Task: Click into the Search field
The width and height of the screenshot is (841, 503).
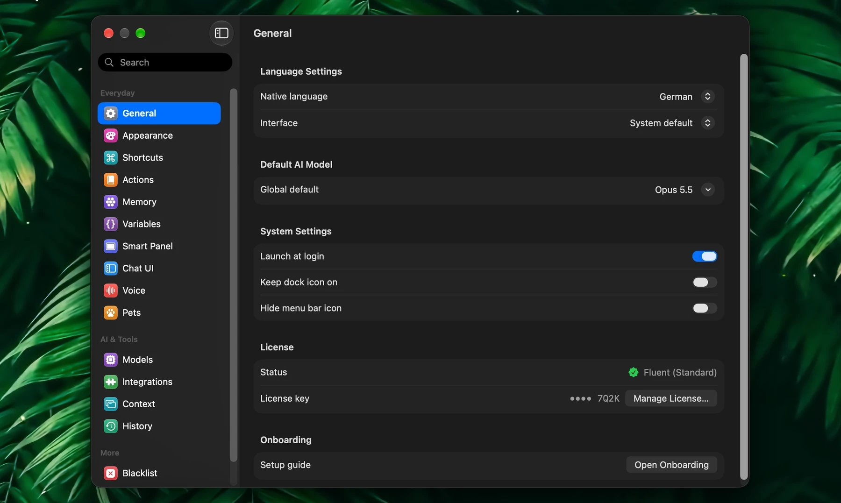Action: point(165,62)
